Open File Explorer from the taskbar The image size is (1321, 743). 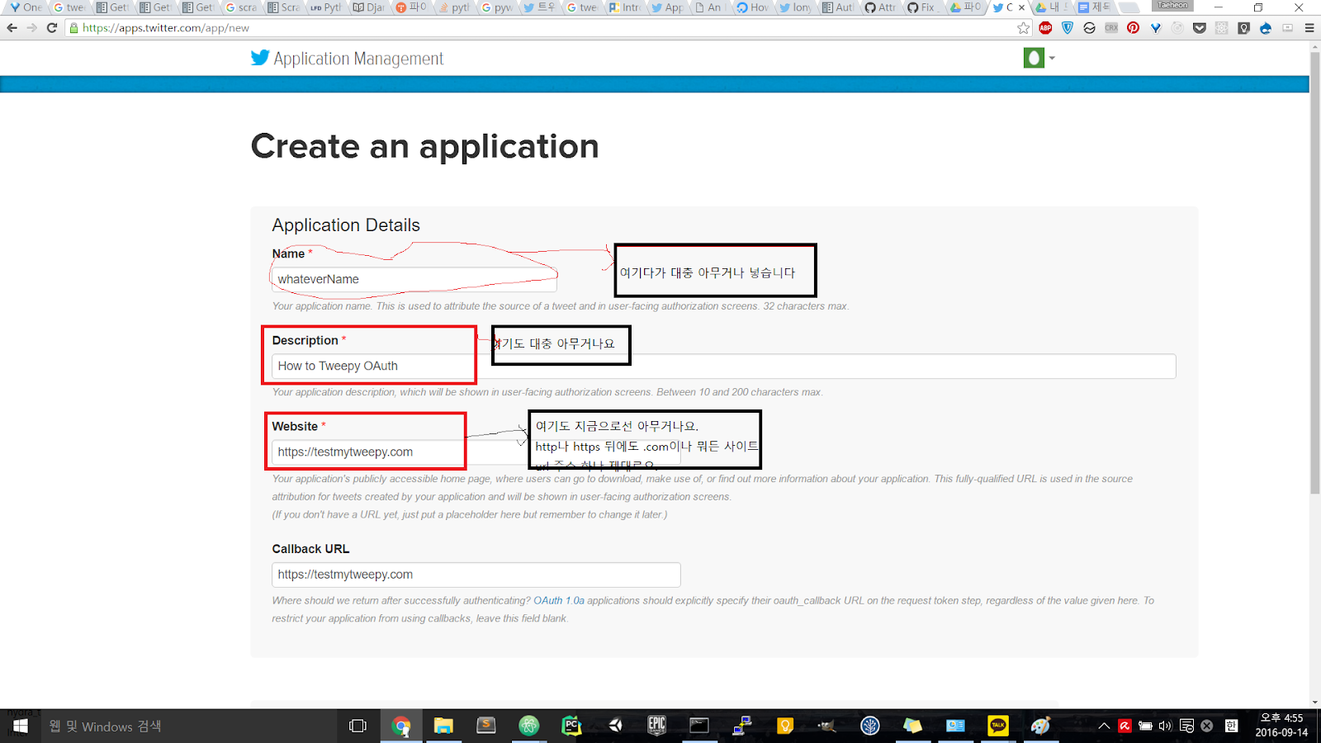pos(443,726)
